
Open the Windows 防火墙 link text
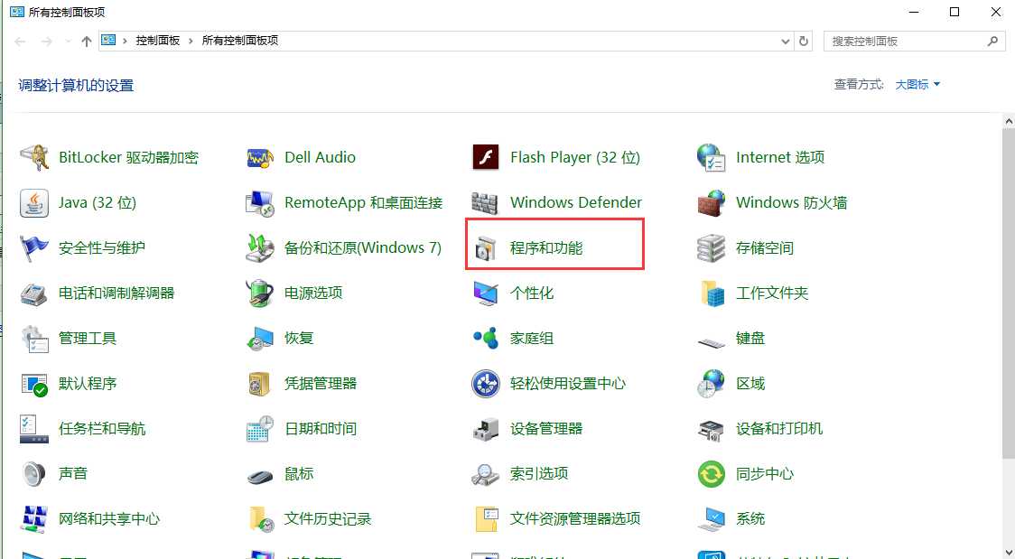792,202
